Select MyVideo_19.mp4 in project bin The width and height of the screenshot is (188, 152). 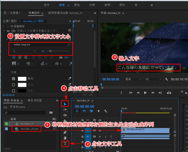[29, 129]
